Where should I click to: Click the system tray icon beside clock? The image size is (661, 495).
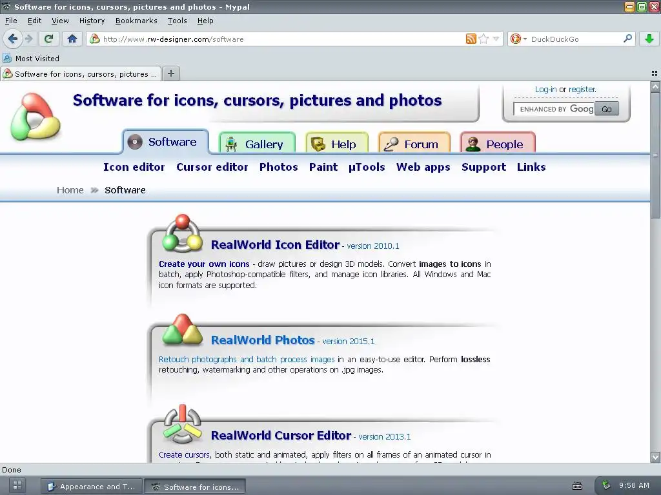(x=607, y=485)
